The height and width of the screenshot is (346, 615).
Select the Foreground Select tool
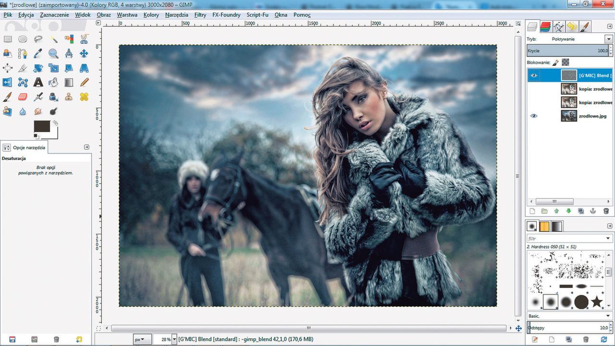click(7, 53)
